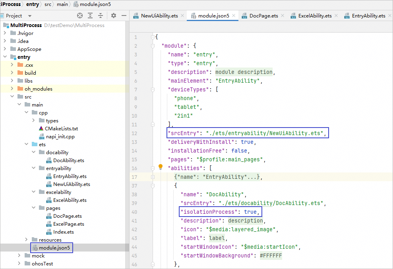Click the #FFFFFF color value
Image resolution: width=393 pixels, height=269 pixels.
coord(271,255)
